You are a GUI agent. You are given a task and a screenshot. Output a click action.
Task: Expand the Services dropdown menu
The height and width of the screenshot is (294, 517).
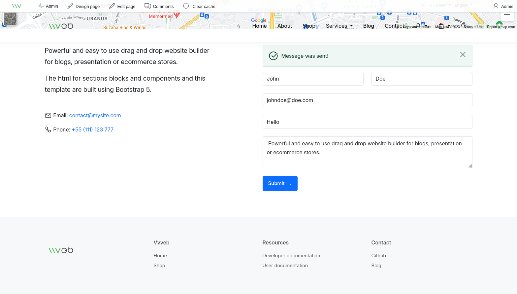click(x=339, y=26)
